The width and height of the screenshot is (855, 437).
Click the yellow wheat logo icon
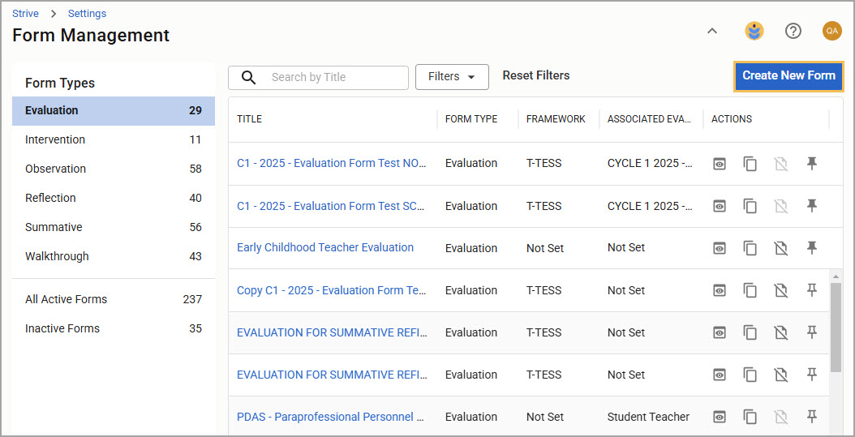click(x=754, y=31)
